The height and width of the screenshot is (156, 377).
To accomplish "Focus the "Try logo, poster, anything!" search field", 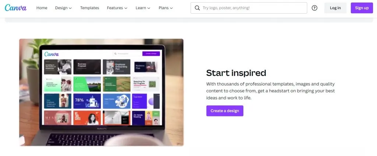I will pos(249,8).
